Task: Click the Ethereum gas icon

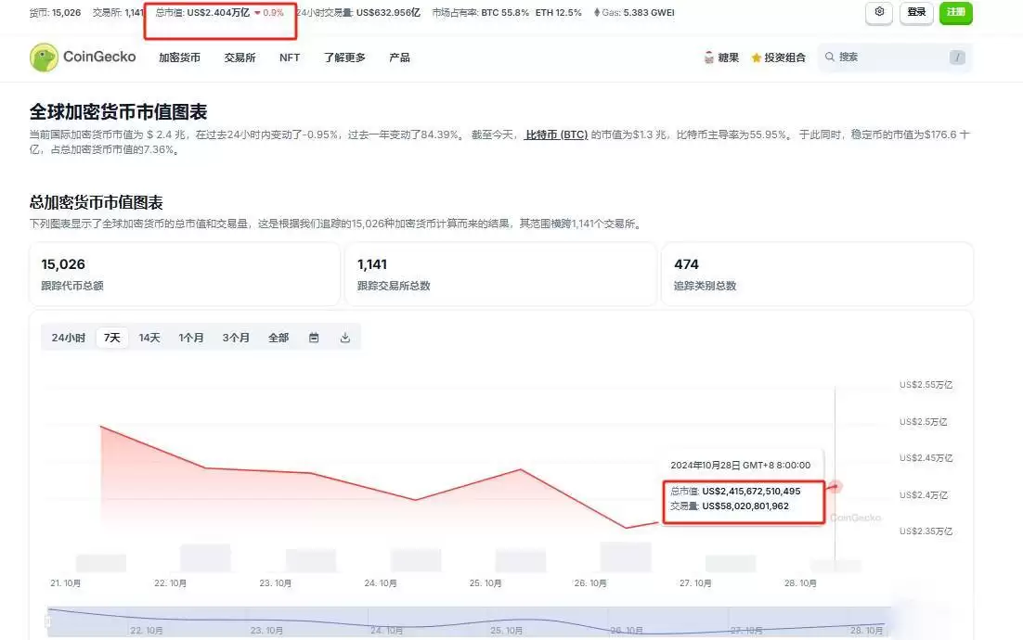Action: click(597, 13)
